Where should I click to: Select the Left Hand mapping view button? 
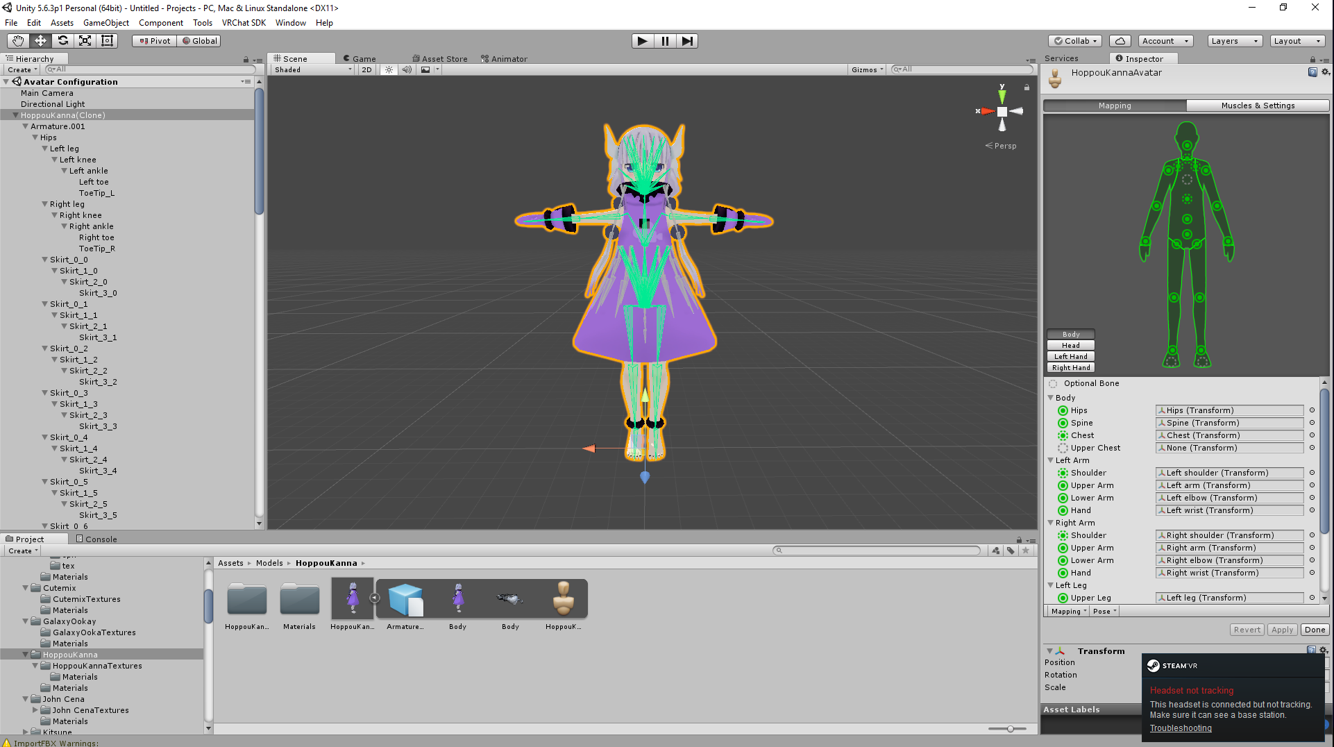point(1071,357)
